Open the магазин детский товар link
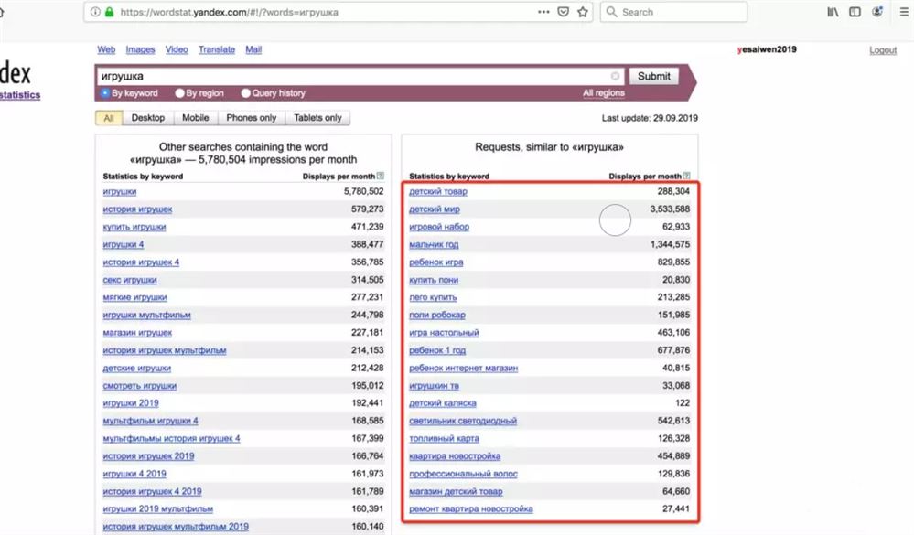Viewport: 914px width, 535px height. 456,491
